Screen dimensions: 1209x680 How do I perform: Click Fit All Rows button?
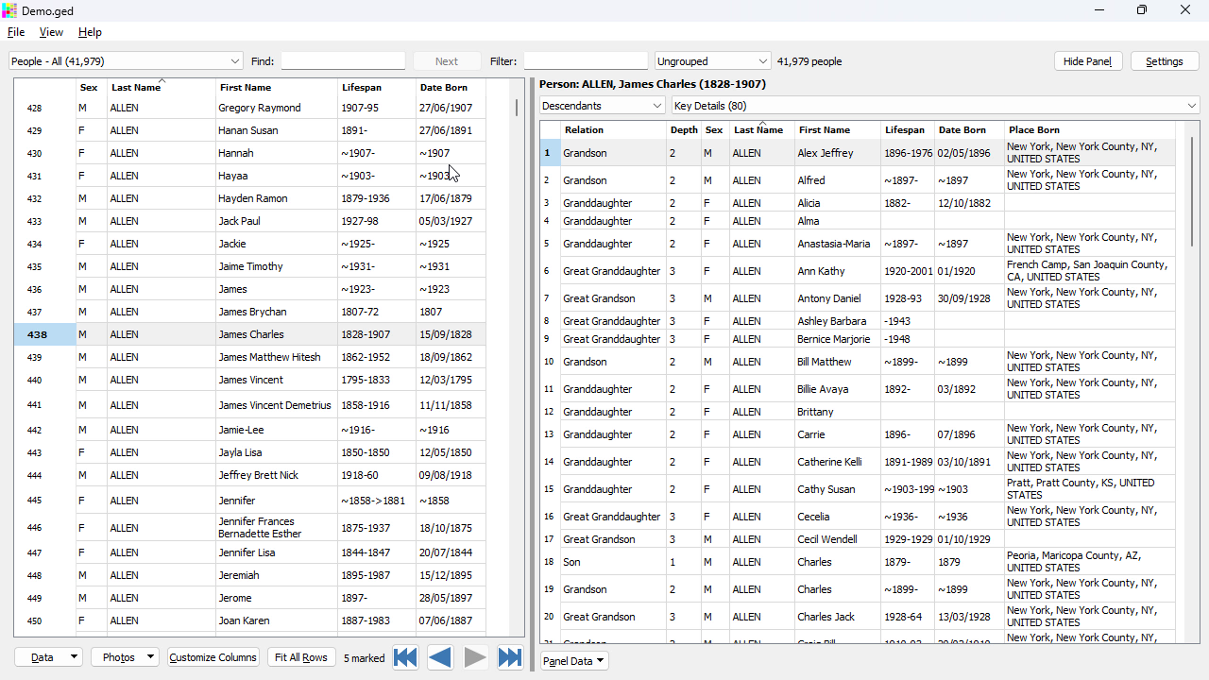point(301,657)
